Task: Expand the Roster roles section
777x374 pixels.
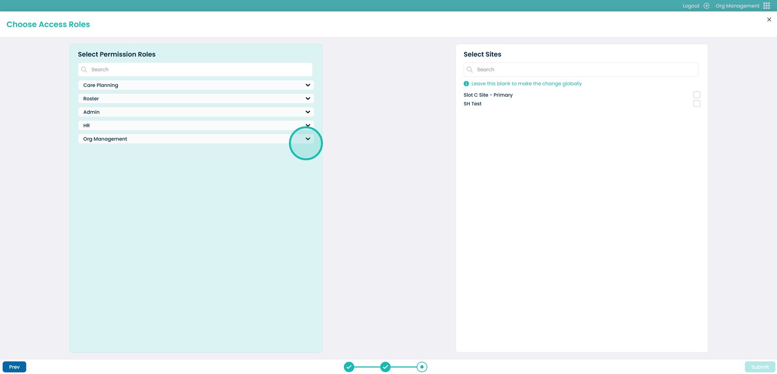Action: 308,99
